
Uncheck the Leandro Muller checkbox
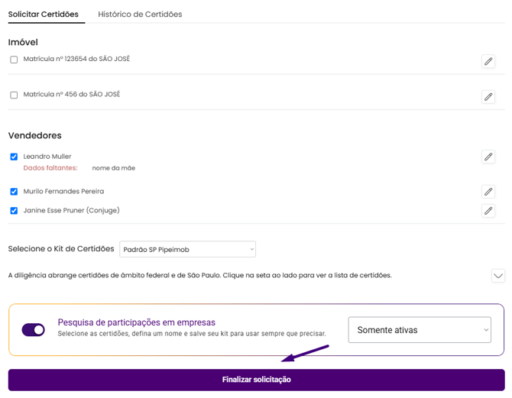coord(14,157)
